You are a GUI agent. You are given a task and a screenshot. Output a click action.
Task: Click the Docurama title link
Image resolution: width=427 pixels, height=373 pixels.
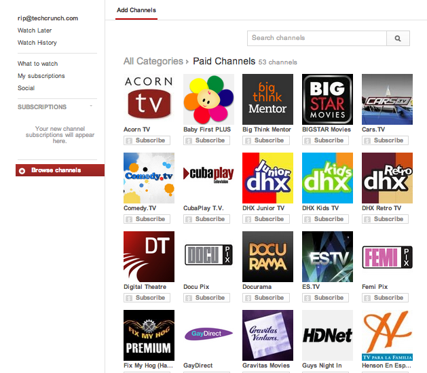click(x=257, y=287)
